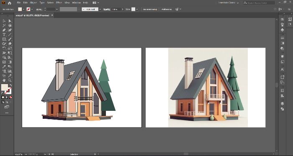Select the Curvature tool
This screenshot has width=293, height=156.
click(10, 30)
